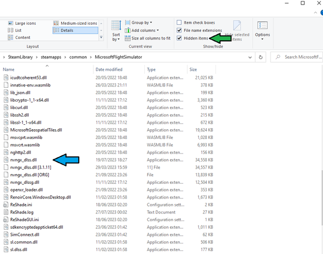Click the 34,558 KB size cell
323x254 pixels.
(204, 160)
